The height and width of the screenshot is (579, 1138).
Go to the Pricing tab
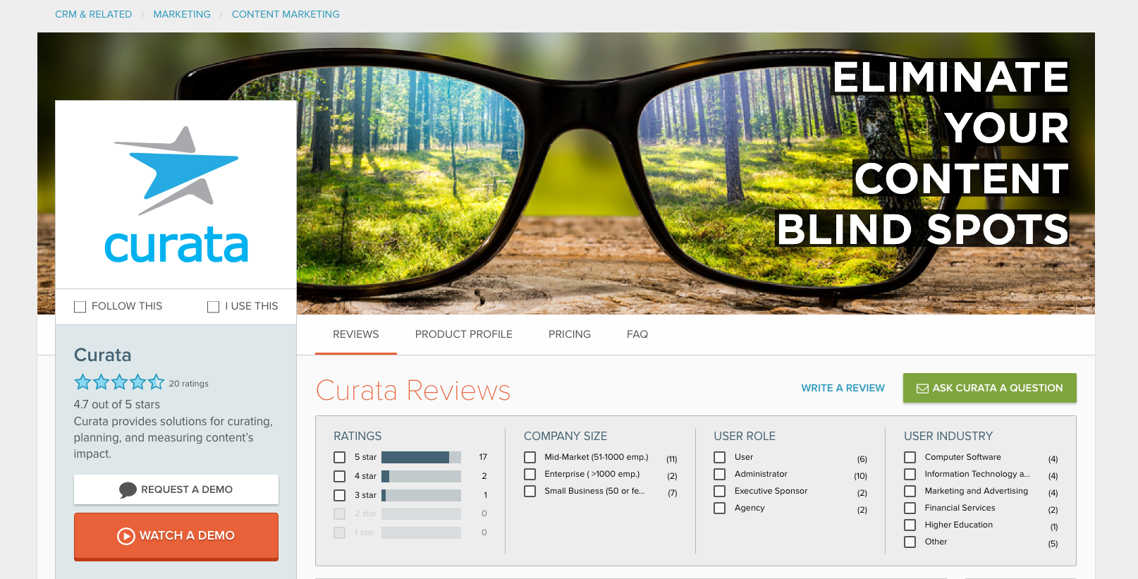click(570, 334)
